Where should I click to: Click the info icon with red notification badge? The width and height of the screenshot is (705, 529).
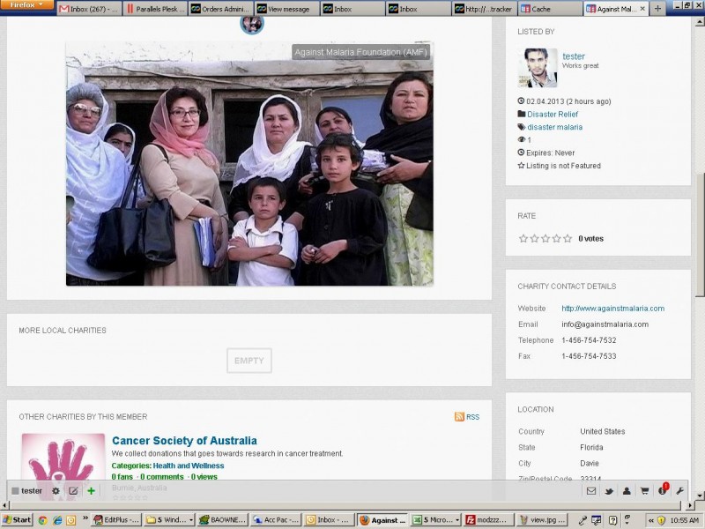click(x=663, y=490)
